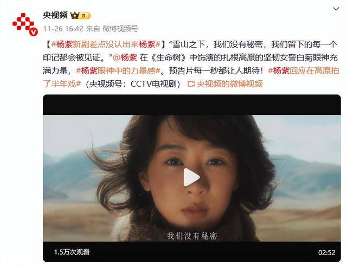The height and width of the screenshot is (266, 347).
Task: Open the 微博视频号 source link
Action: [120, 29]
